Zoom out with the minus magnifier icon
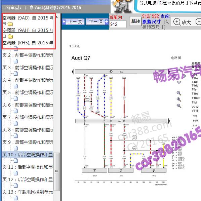Screen dimensions: 201x201 pyautogui.click(x=179, y=106)
